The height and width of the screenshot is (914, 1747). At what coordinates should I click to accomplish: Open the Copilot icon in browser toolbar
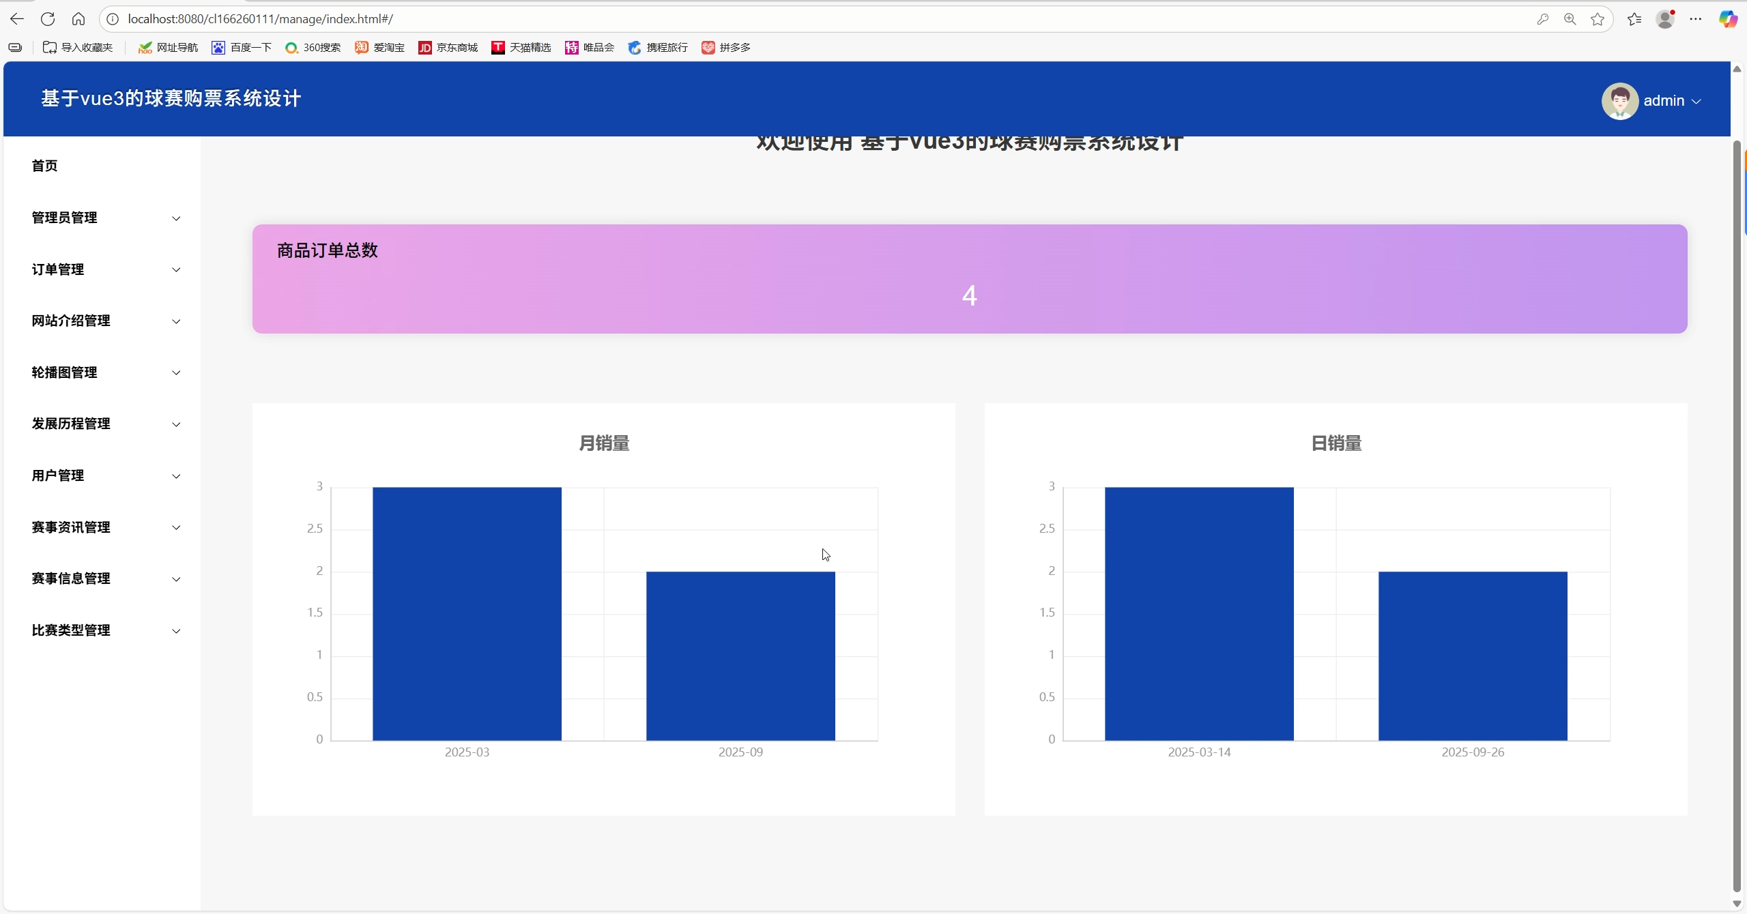coord(1727,19)
